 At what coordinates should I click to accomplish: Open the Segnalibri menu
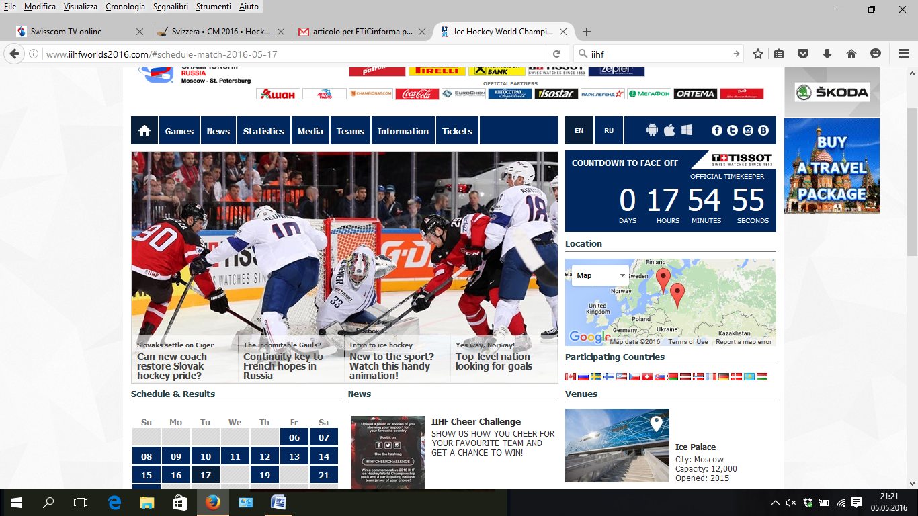(171, 7)
